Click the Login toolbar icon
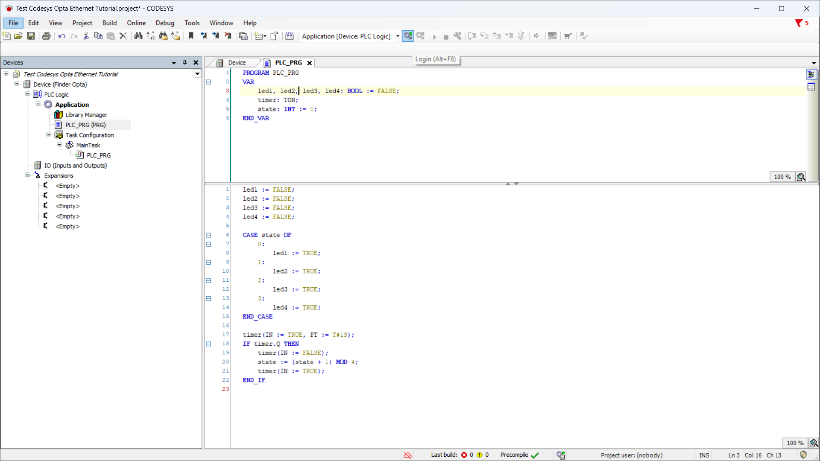The height and width of the screenshot is (461, 820). [408, 36]
